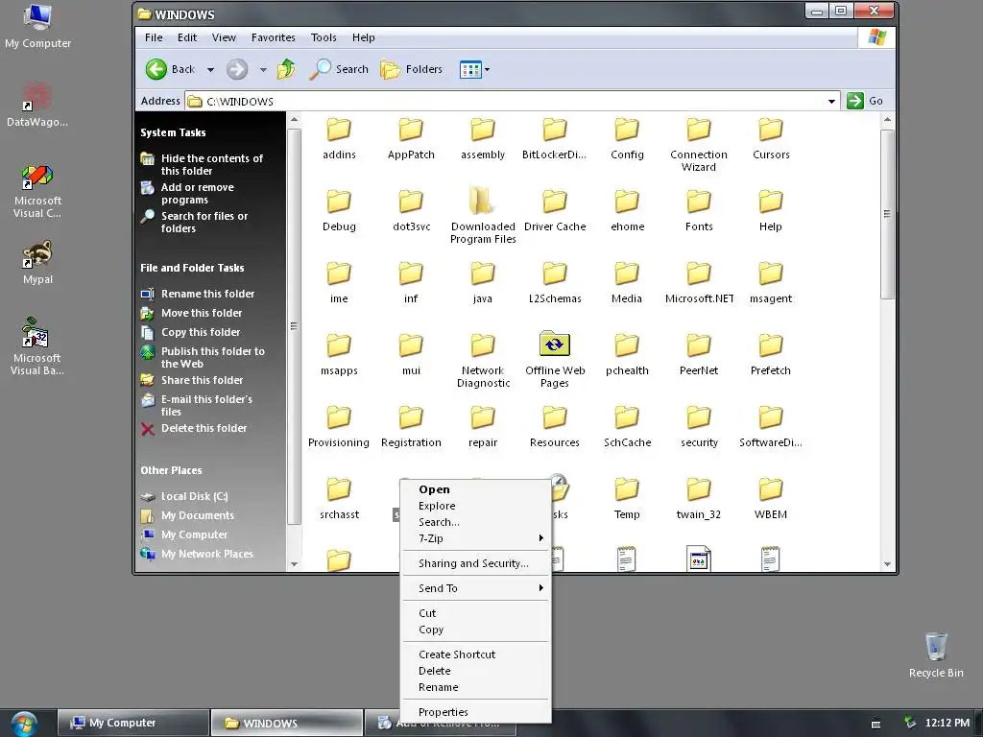Click file list scrollbar down arrow
This screenshot has width=983, height=737.
click(887, 564)
